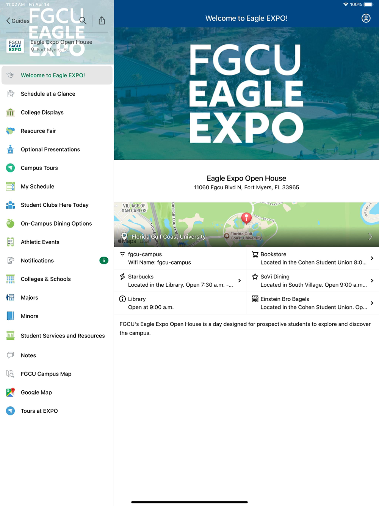Click the Majors icon
Screen dimensions: 379x506
[x=11, y=298]
